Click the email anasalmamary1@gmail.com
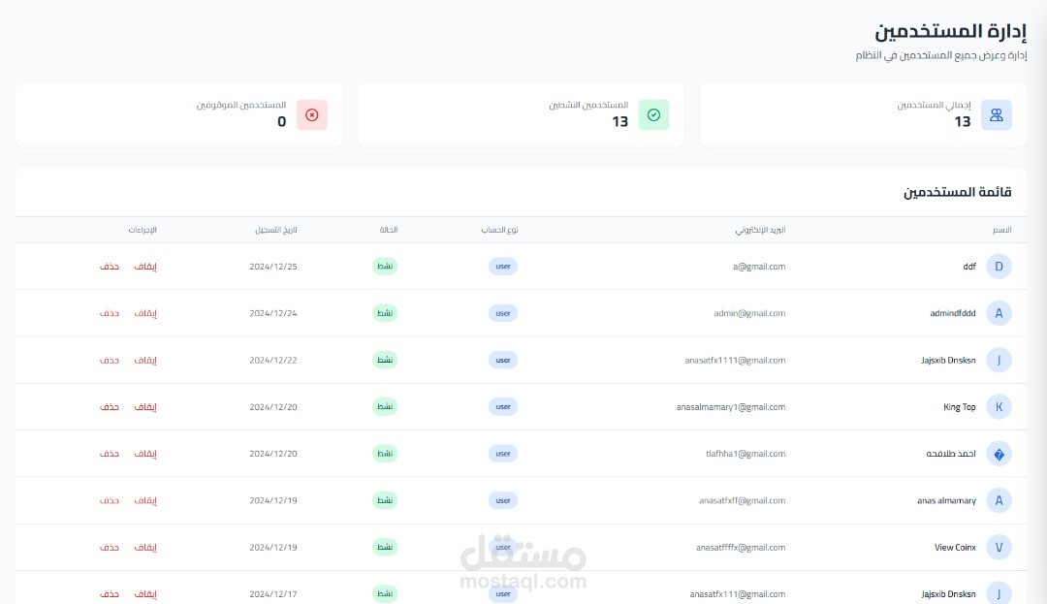The height and width of the screenshot is (604, 1047). [x=731, y=407]
